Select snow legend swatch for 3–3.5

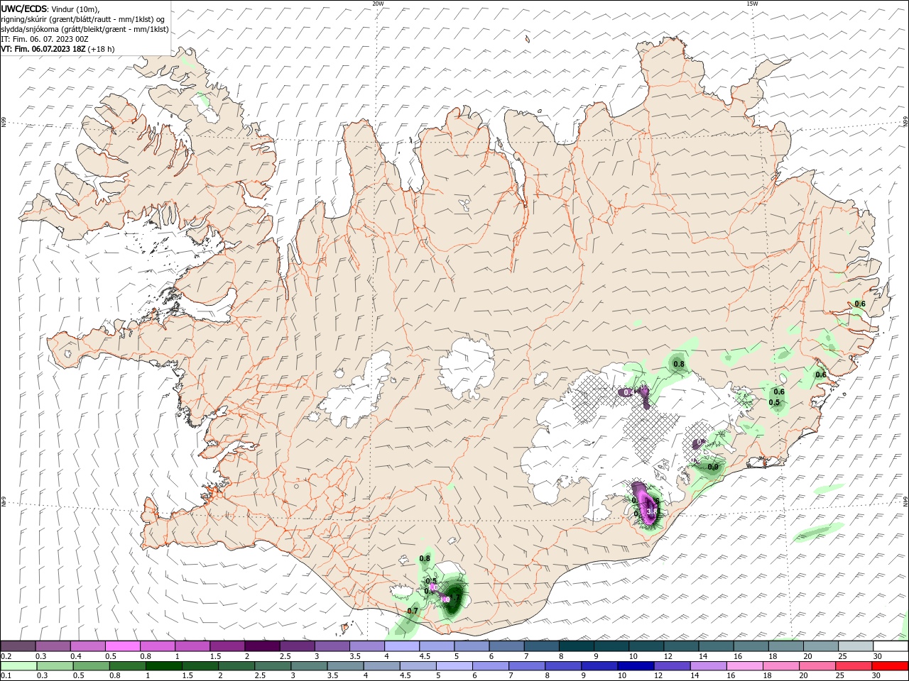[332, 646]
